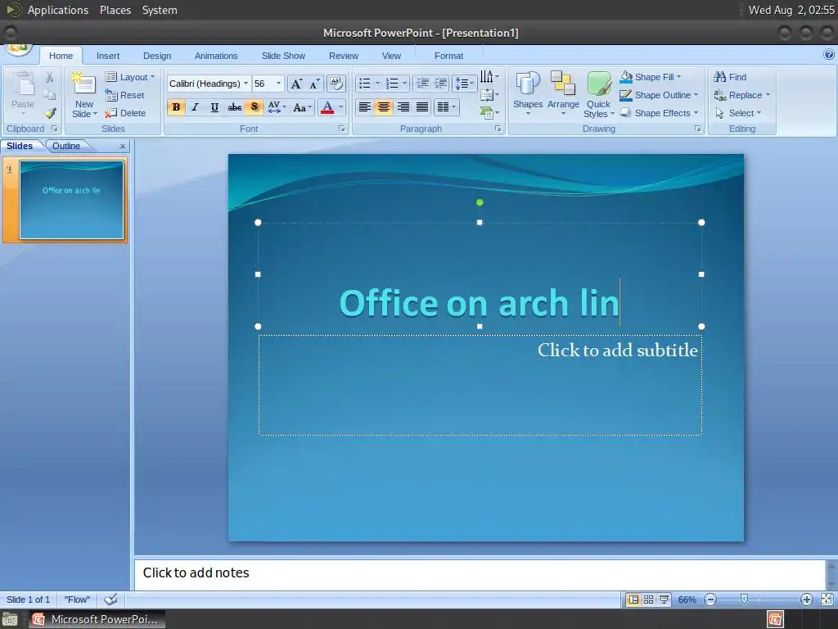This screenshot has width=838, height=629.
Task: Switch to the Outline pane tab
Action: 66,146
